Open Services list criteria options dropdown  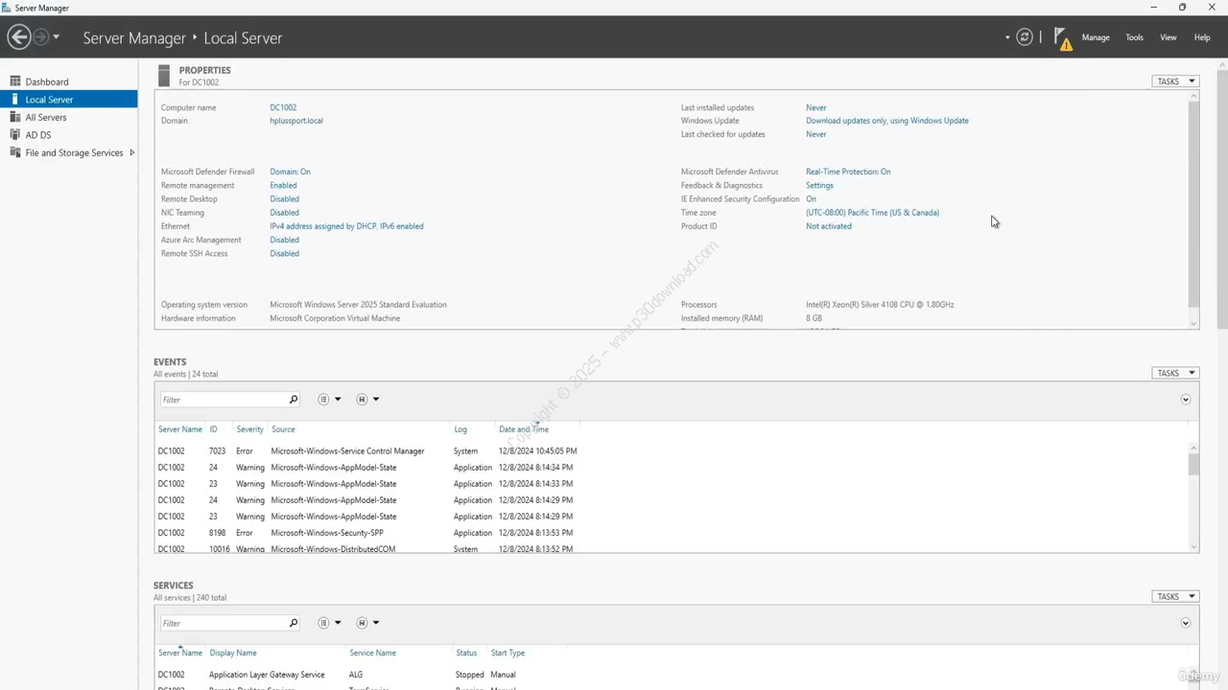click(x=329, y=623)
